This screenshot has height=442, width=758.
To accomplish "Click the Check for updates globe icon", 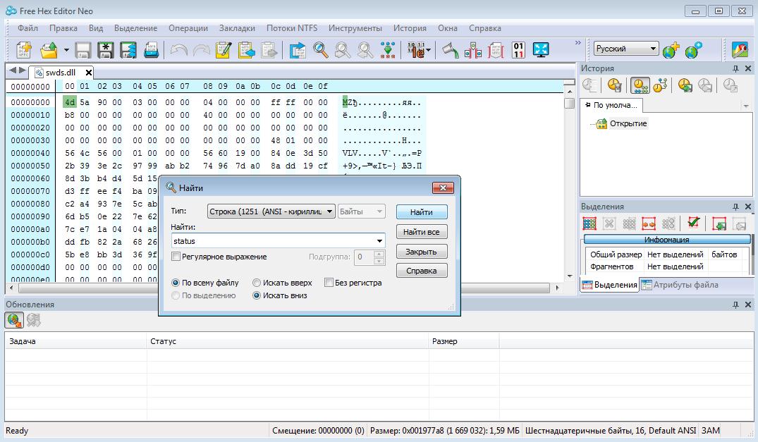I will pyautogui.click(x=14, y=320).
